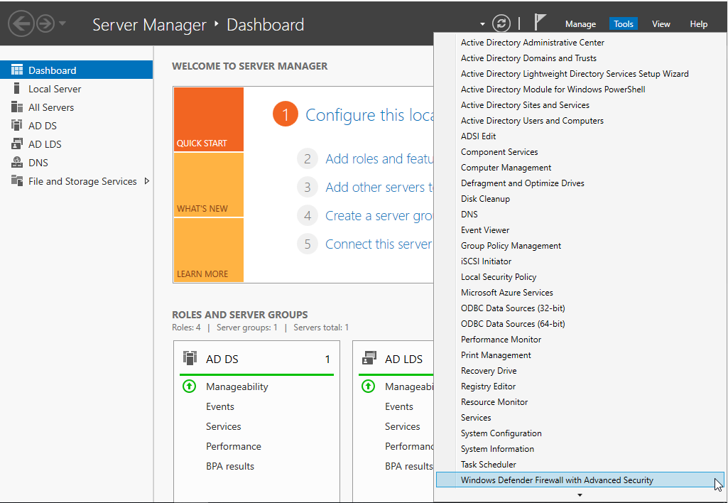This screenshot has height=503, width=728.
Task: Click the DNS sidebar icon
Action: 17,163
